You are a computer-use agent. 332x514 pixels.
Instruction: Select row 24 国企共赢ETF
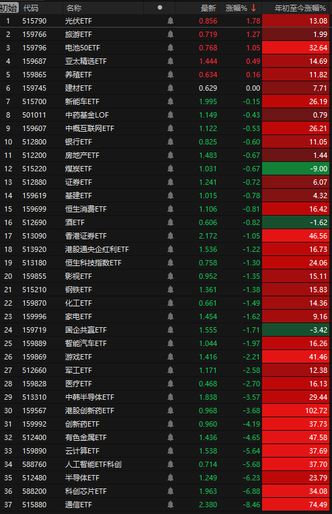pos(166,330)
